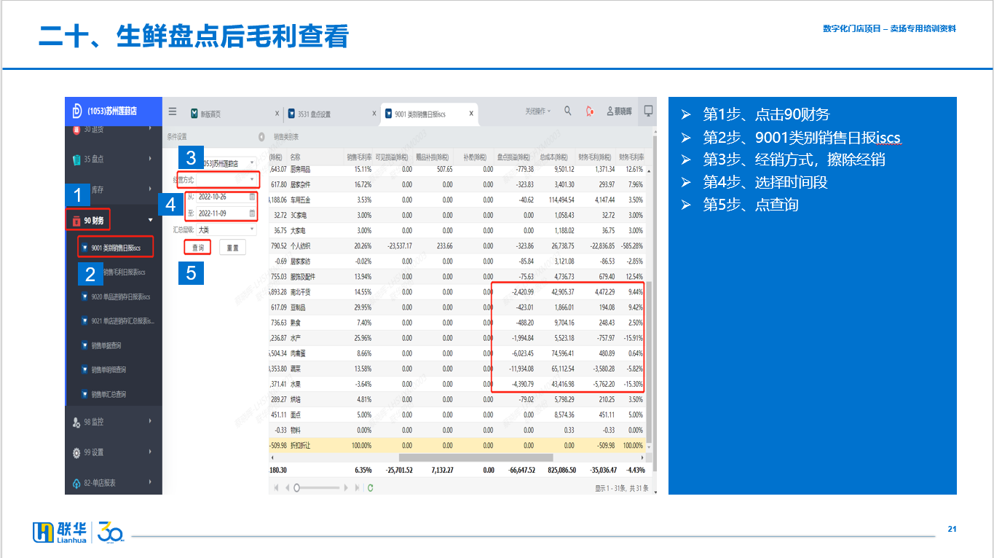
Task: Collapse the 条件设置 panel arrow icon
Action: point(261,136)
